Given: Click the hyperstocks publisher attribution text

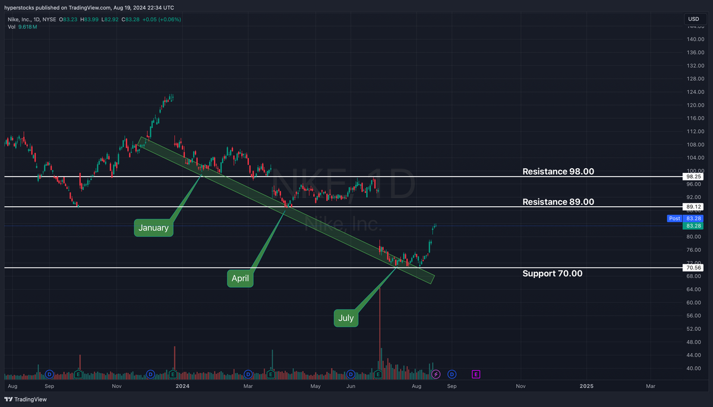Looking at the screenshot, I should click(x=88, y=8).
